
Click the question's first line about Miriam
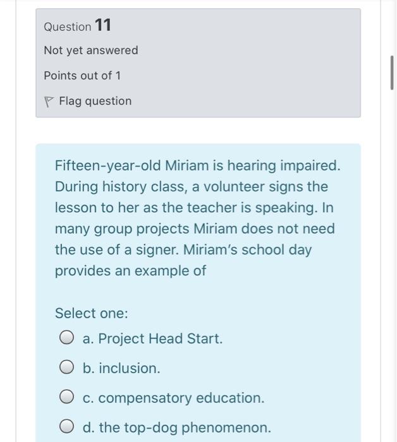(x=197, y=165)
